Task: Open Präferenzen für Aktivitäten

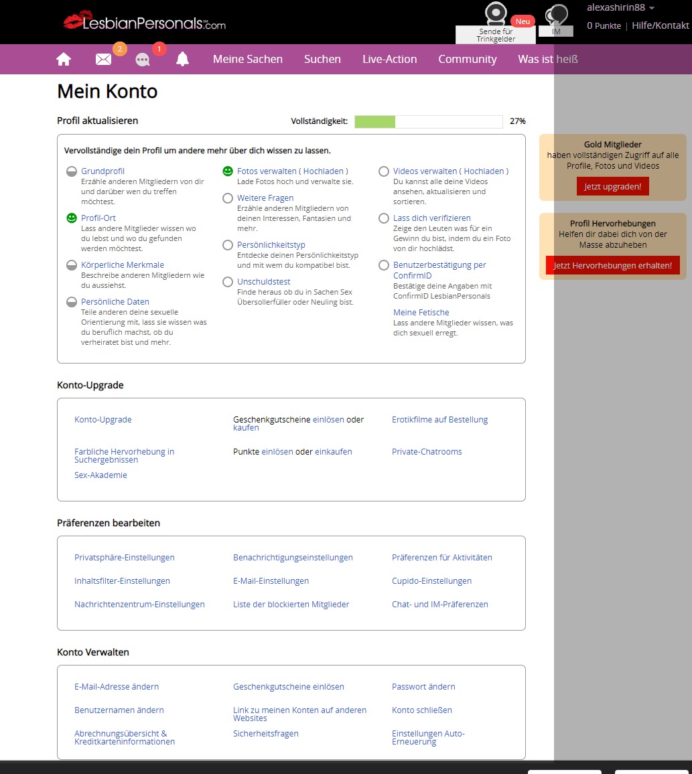Action: tap(441, 557)
